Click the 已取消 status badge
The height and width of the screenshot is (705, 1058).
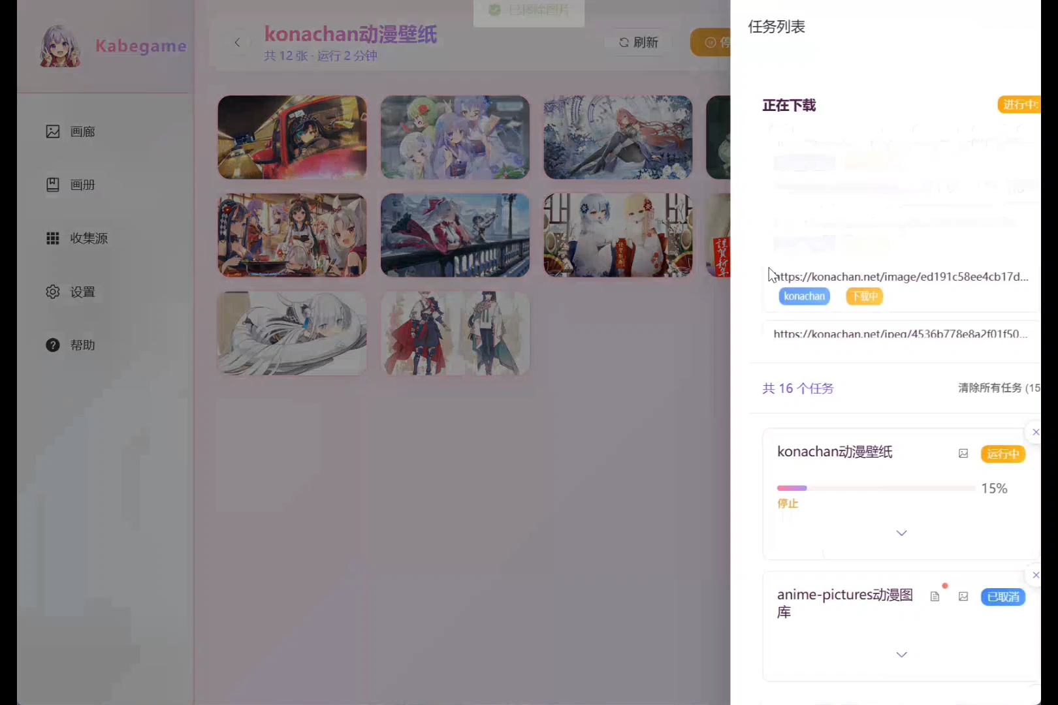(1002, 597)
